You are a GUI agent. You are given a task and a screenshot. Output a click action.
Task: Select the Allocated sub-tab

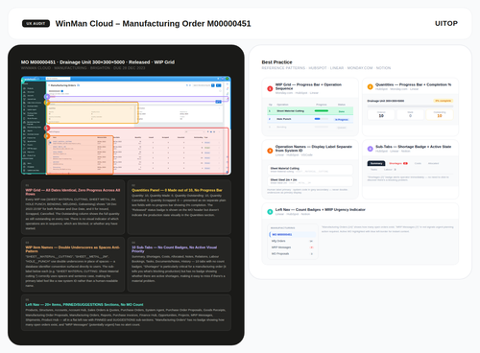coord(433,163)
